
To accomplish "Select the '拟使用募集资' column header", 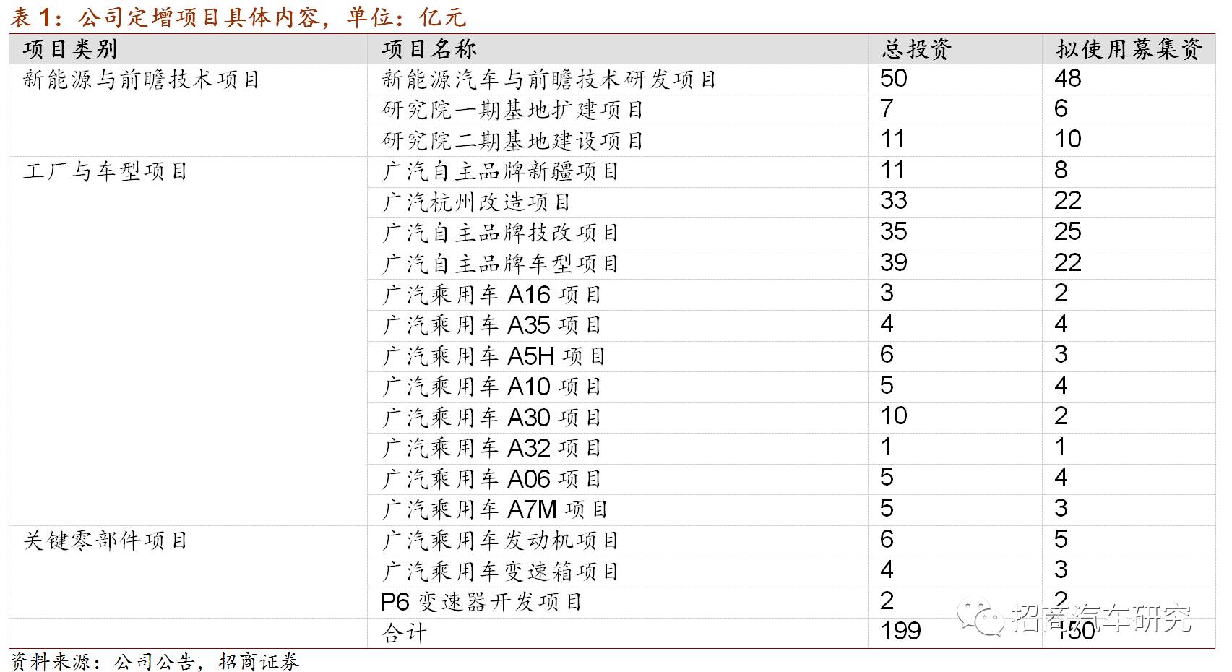I will (x=1129, y=49).
